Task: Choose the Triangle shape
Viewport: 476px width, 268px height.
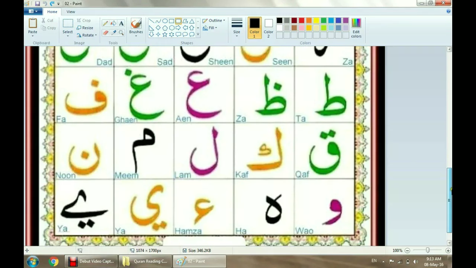Action: click(192, 21)
